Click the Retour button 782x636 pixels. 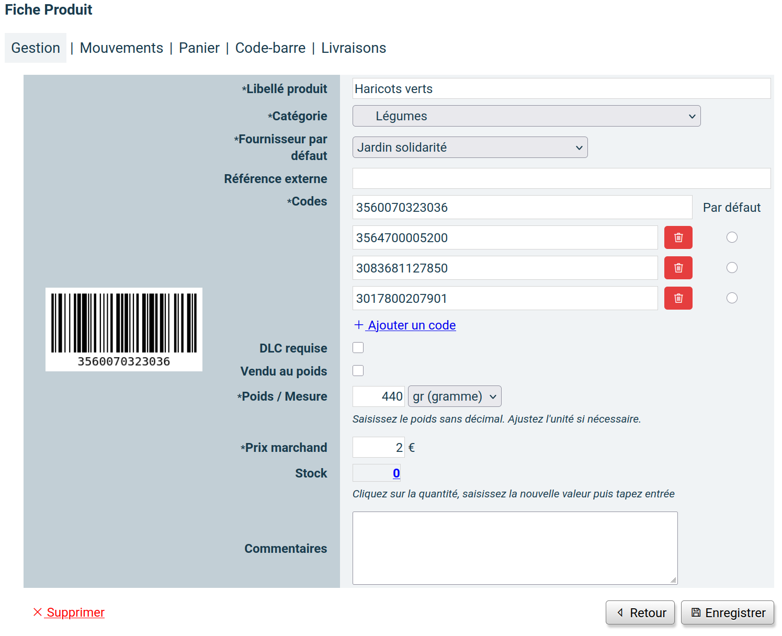pos(640,612)
